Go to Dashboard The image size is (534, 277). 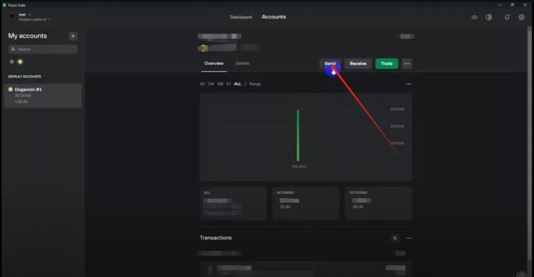pyautogui.click(x=241, y=17)
